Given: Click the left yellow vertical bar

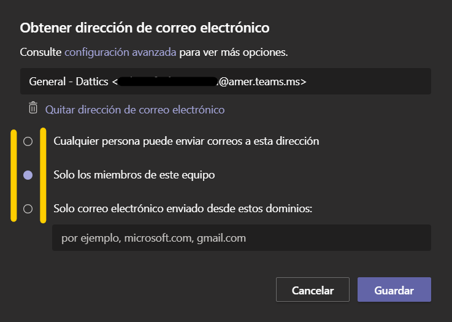Looking at the screenshot, I should coord(13,175).
